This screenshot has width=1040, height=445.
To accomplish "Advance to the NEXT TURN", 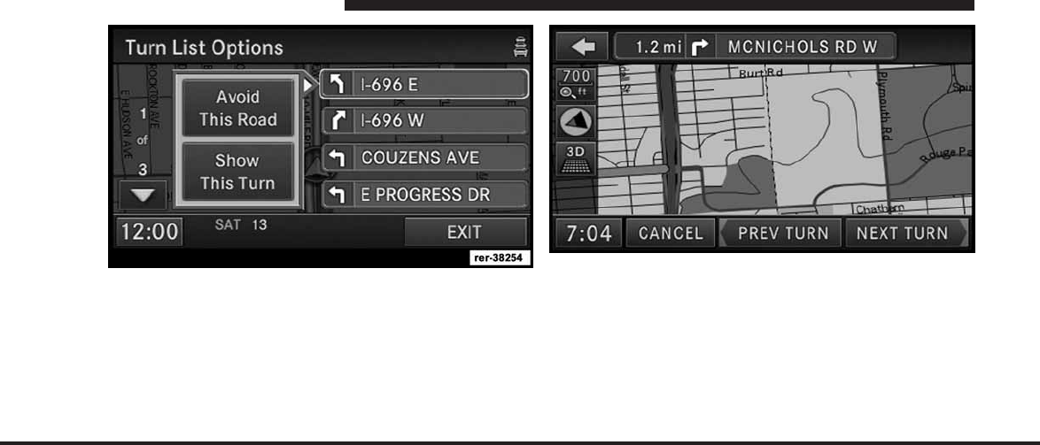I will point(906,233).
